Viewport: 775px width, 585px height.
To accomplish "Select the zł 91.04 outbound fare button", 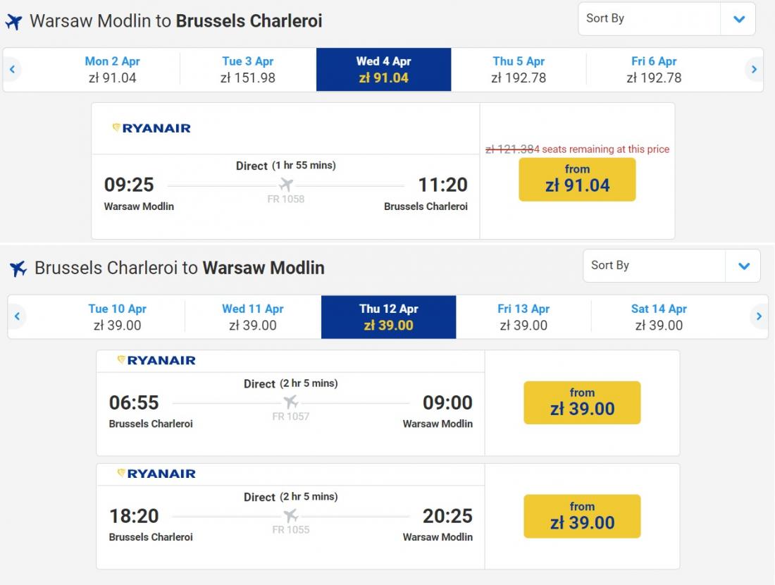I will pos(577,179).
